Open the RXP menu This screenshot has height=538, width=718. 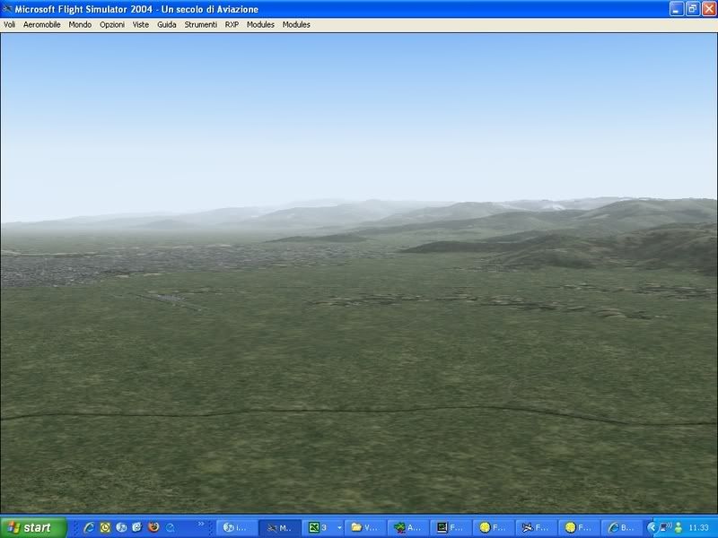click(x=232, y=25)
